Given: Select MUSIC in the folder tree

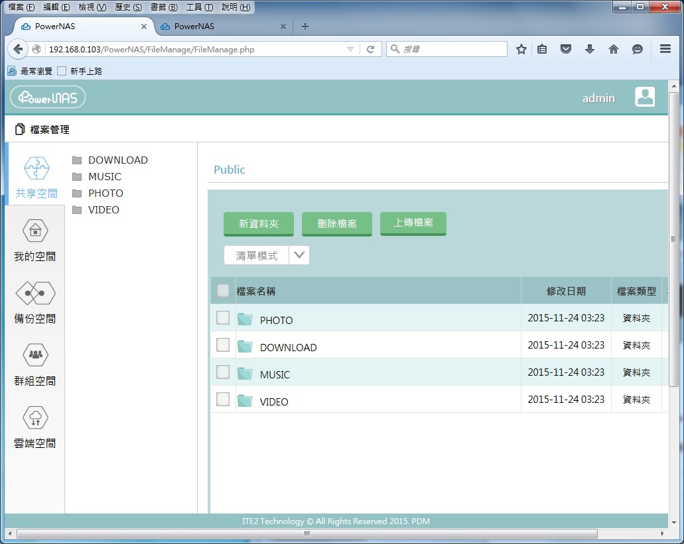Looking at the screenshot, I should [105, 177].
